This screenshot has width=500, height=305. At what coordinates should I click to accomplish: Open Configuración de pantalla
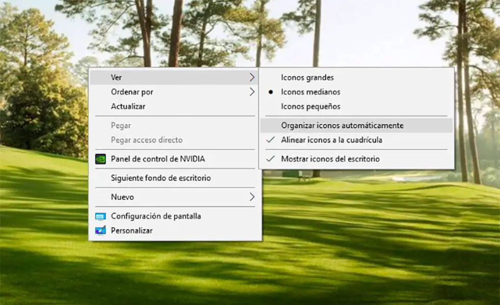click(x=173, y=216)
